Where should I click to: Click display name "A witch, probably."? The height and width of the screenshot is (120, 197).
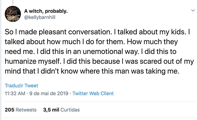(x=46, y=11)
